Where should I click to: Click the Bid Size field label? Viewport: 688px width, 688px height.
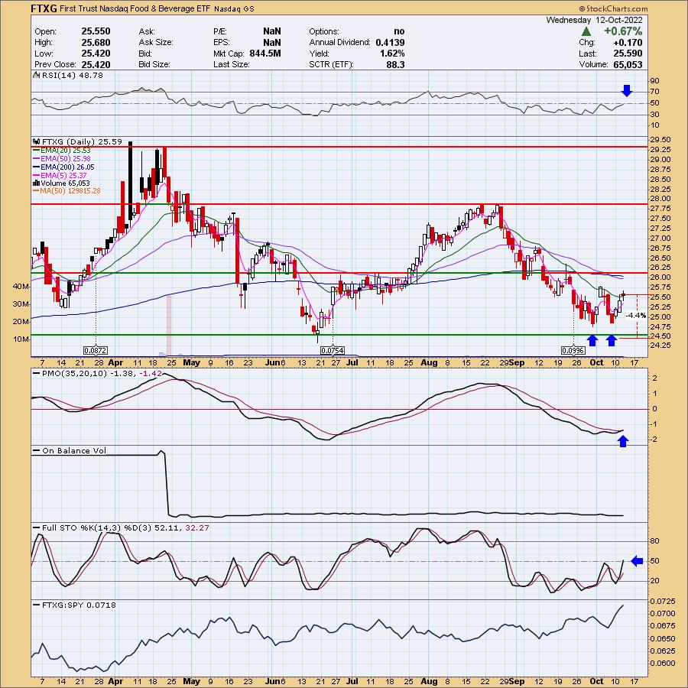click(153, 64)
